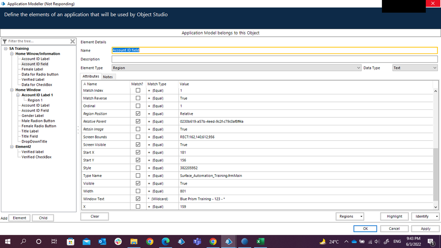This screenshot has height=248, width=441.
Task: Open File Explorer from the taskbar
Action: click(134, 241)
